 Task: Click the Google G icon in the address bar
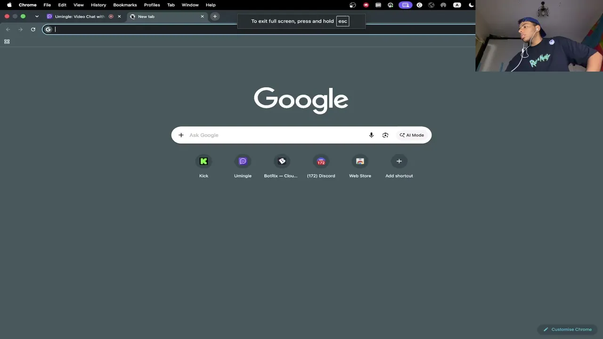coord(48,29)
